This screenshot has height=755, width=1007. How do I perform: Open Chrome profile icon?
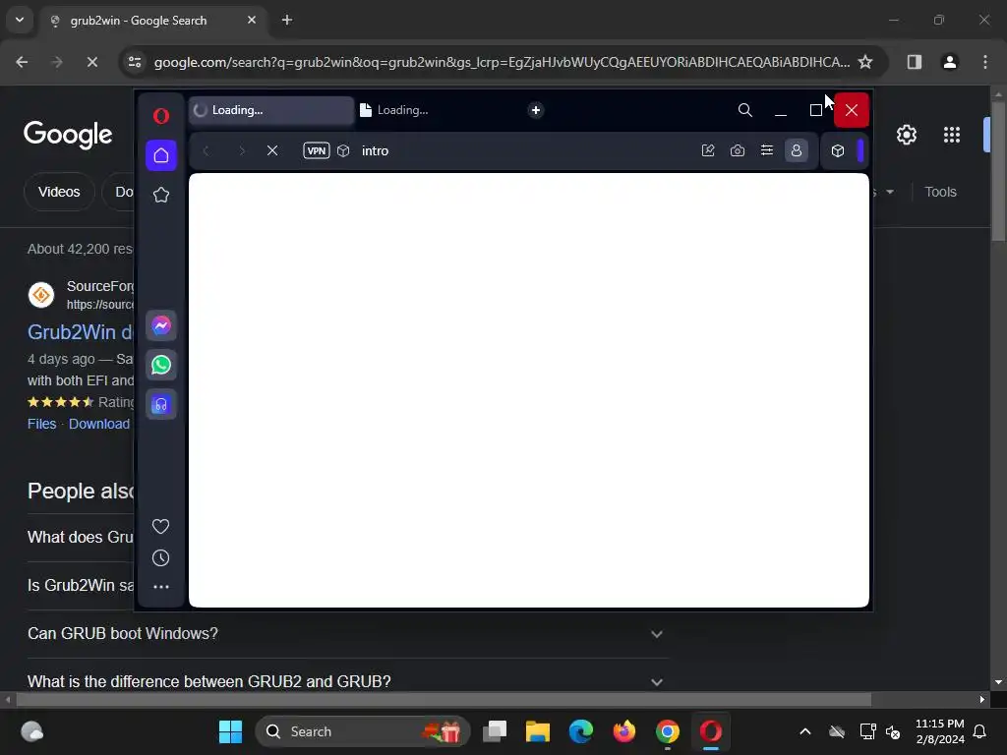950,62
